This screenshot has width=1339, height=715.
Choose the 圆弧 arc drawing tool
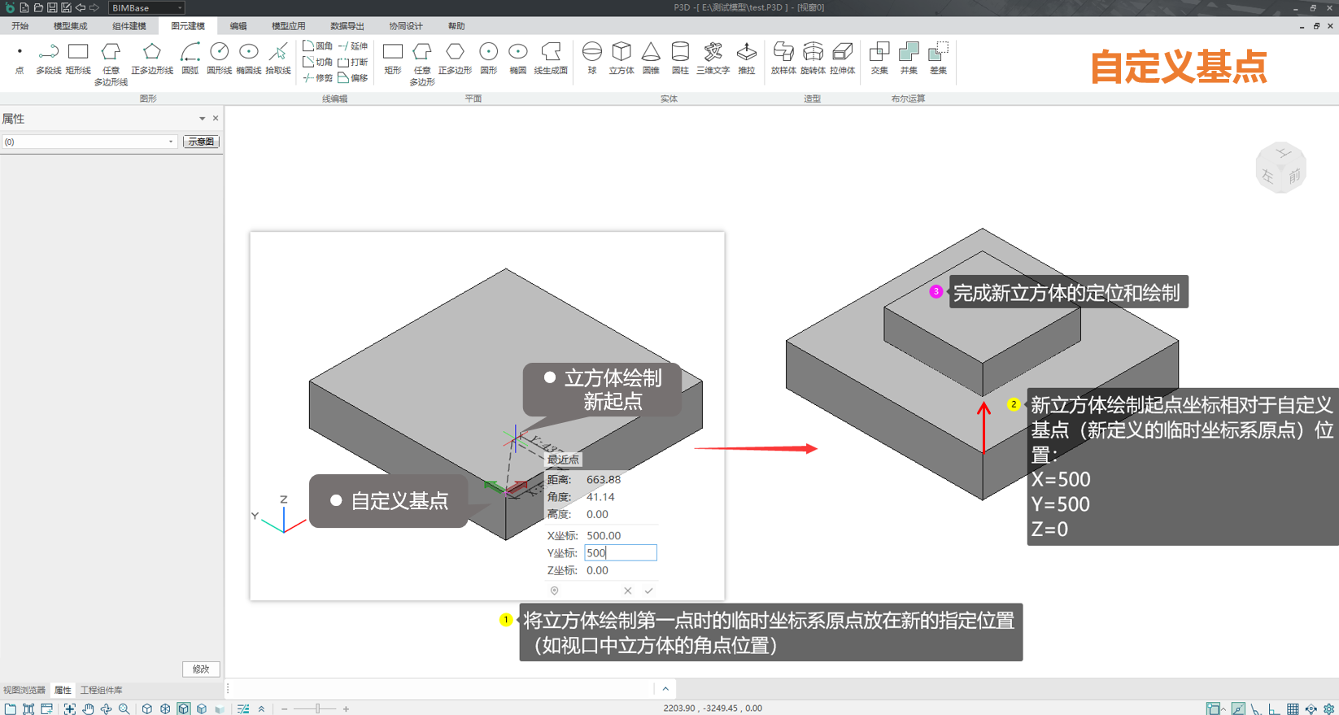190,58
